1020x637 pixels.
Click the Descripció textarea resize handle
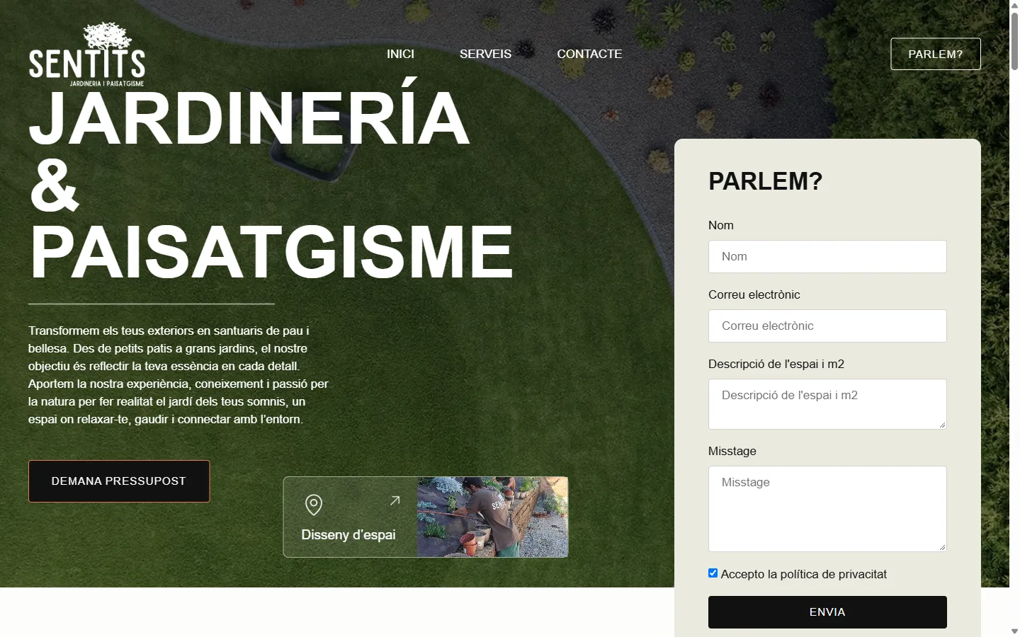[942, 425]
